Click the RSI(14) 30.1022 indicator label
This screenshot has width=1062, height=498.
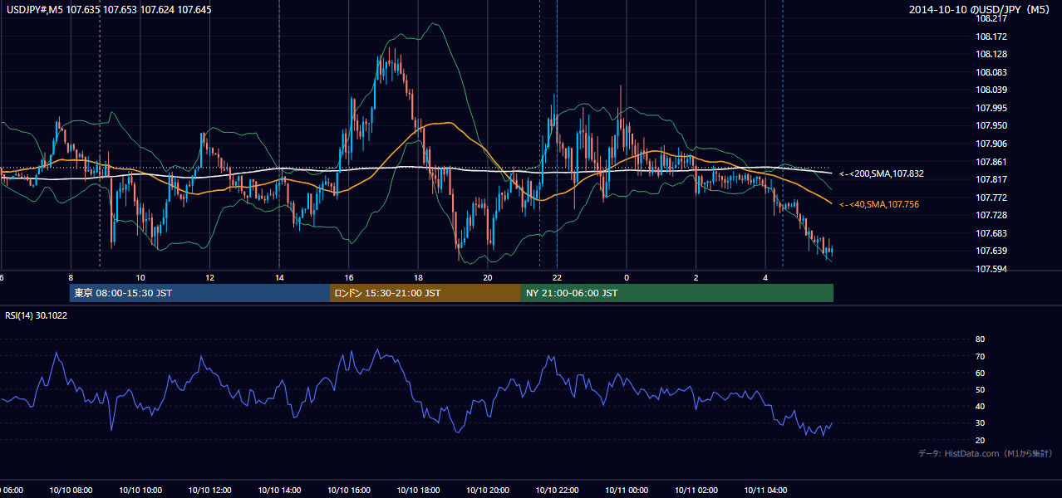pos(37,315)
